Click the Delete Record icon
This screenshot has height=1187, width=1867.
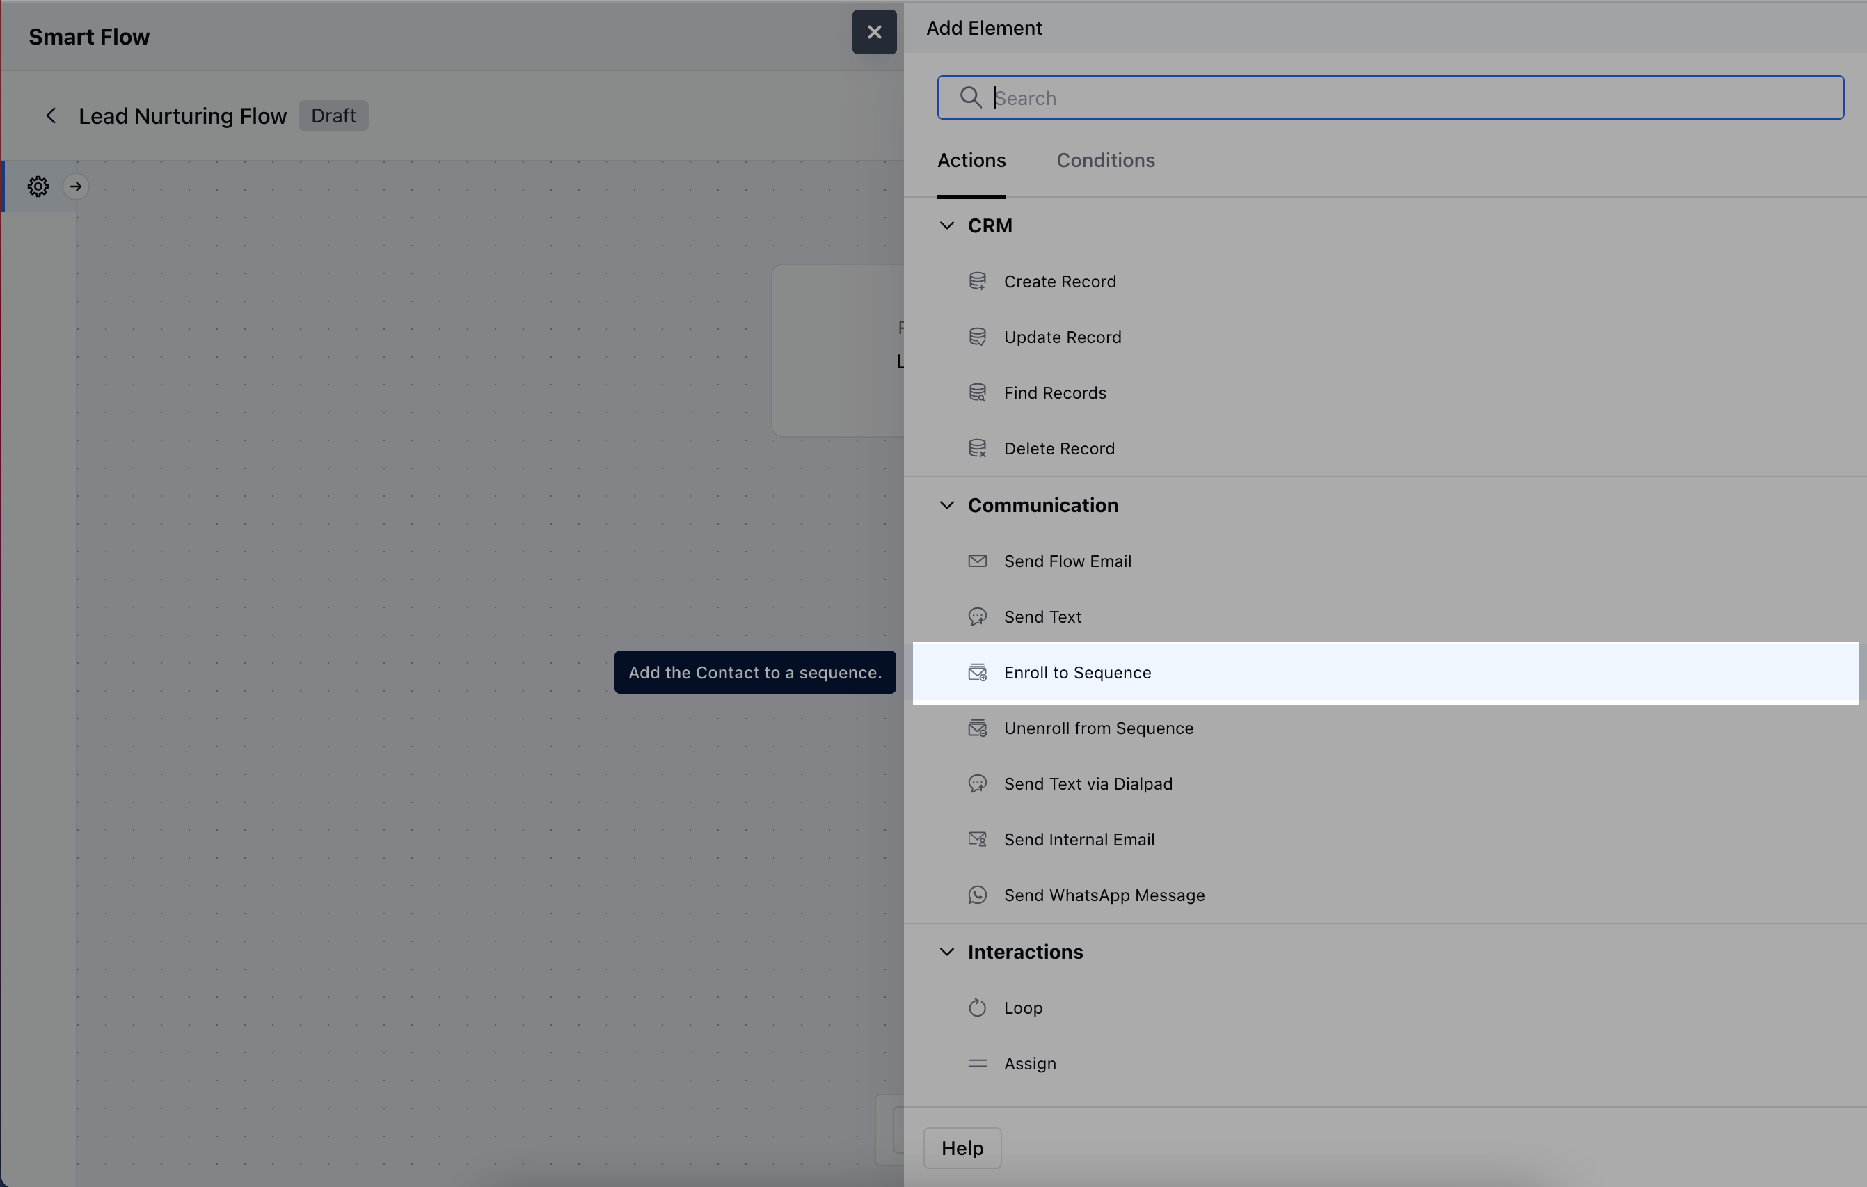tap(977, 449)
